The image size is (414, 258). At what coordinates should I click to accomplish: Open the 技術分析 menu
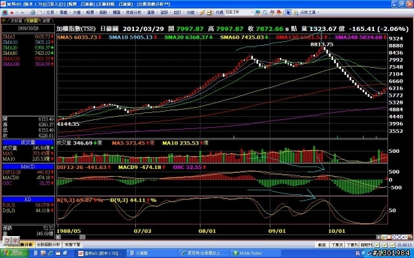click(133, 12)
